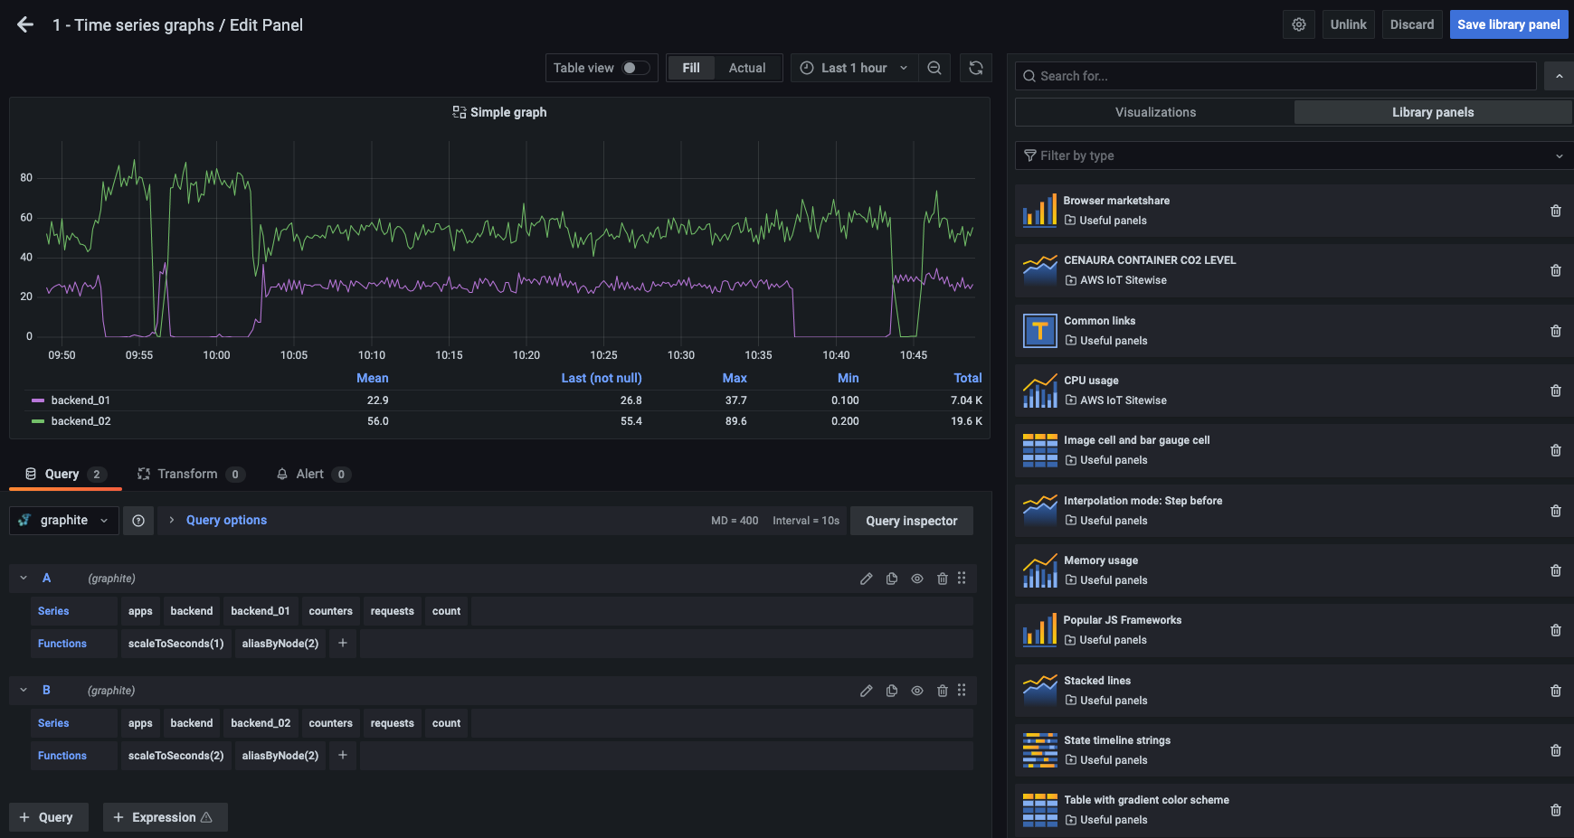Open the graphite data source dropdown

(x=64, y=521)
